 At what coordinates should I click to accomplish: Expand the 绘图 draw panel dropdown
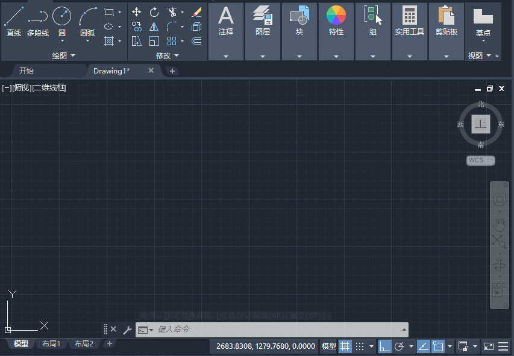tap(64, 56)
